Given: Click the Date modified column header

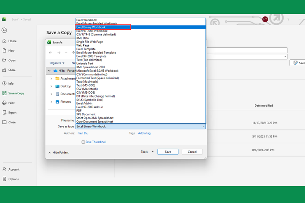Looking at the screenshot, I should 263,105.
